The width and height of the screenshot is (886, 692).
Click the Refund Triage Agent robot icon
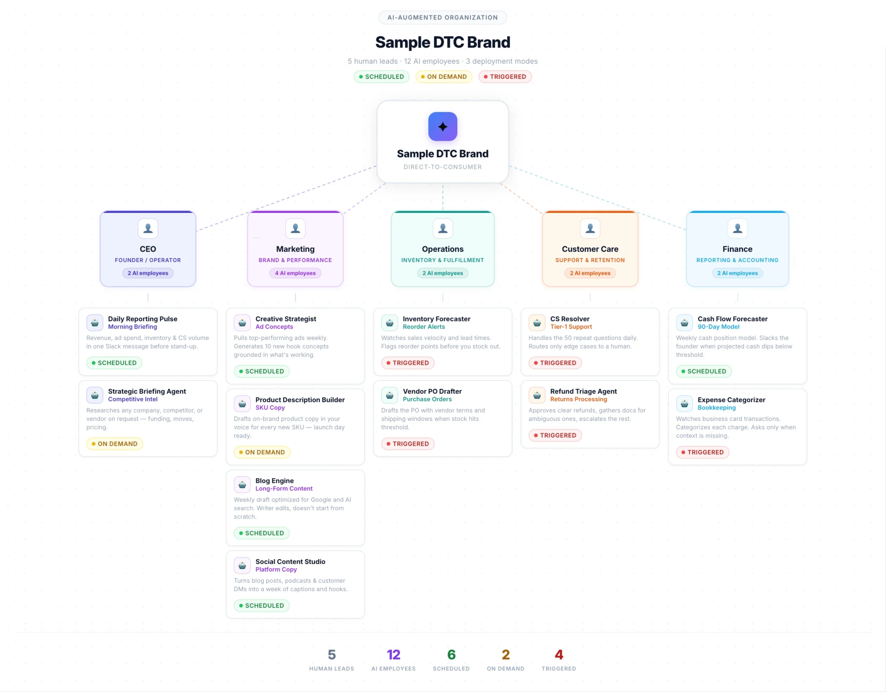click(x=537, y=395)
